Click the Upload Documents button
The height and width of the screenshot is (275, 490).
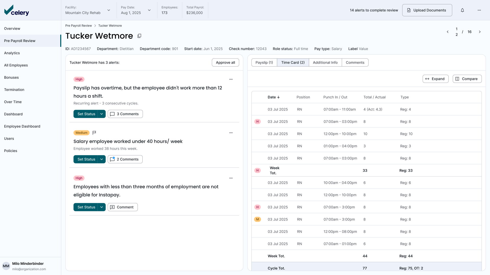(x=427, y=10)
